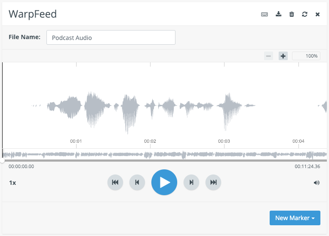Click the WarpFeed title
329x236 pixels.
pos(33,14)
